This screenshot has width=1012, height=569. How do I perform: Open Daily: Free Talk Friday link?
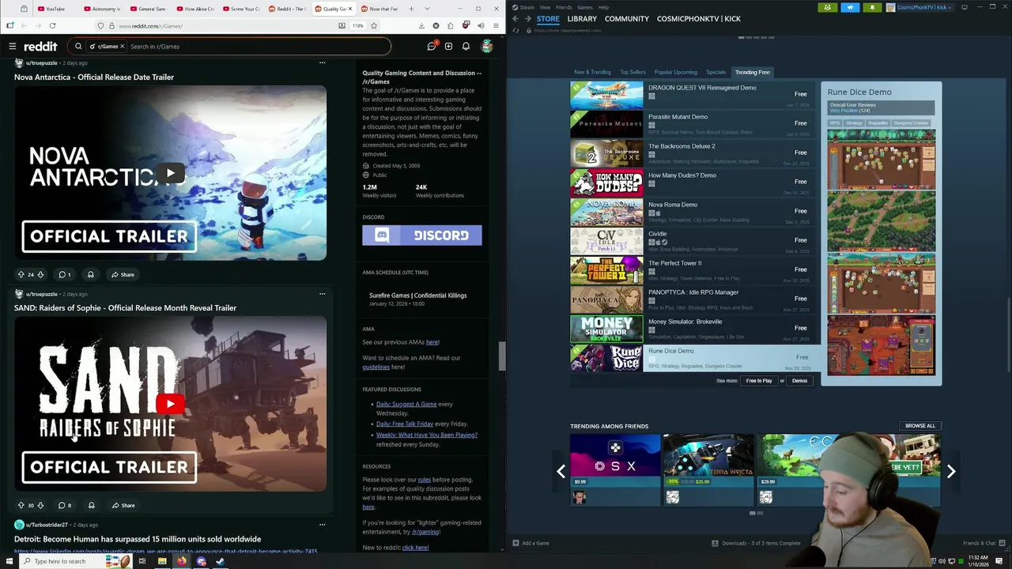tap(405, 424)
